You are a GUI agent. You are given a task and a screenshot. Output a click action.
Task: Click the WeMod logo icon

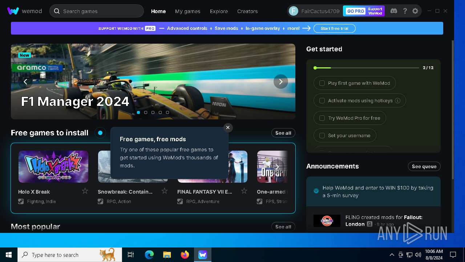click(x=13, y=11)
